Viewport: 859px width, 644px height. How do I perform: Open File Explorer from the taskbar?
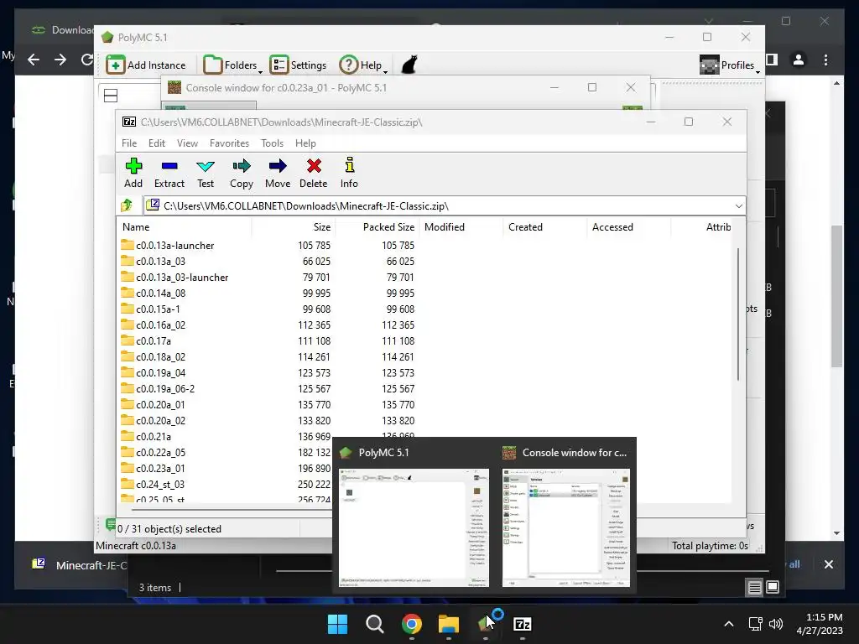pos(449,624)
